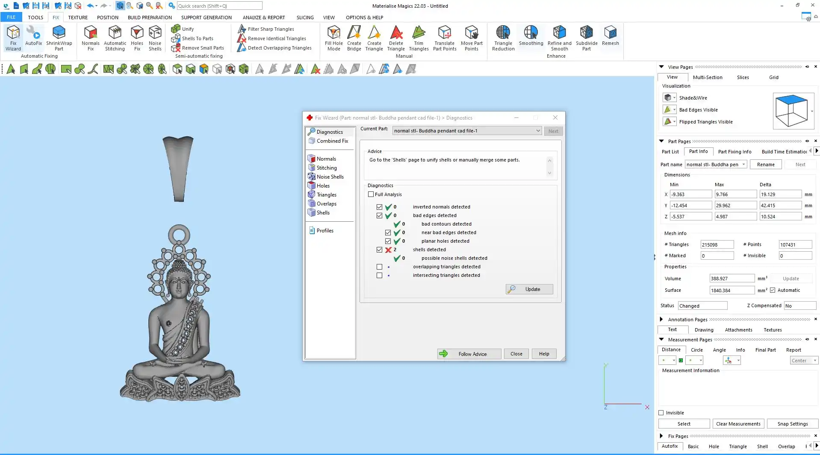This screenshot has height=455, width=820.
Task: Open the Shade&Wire visualization dropdown
Action: [674, 98]
